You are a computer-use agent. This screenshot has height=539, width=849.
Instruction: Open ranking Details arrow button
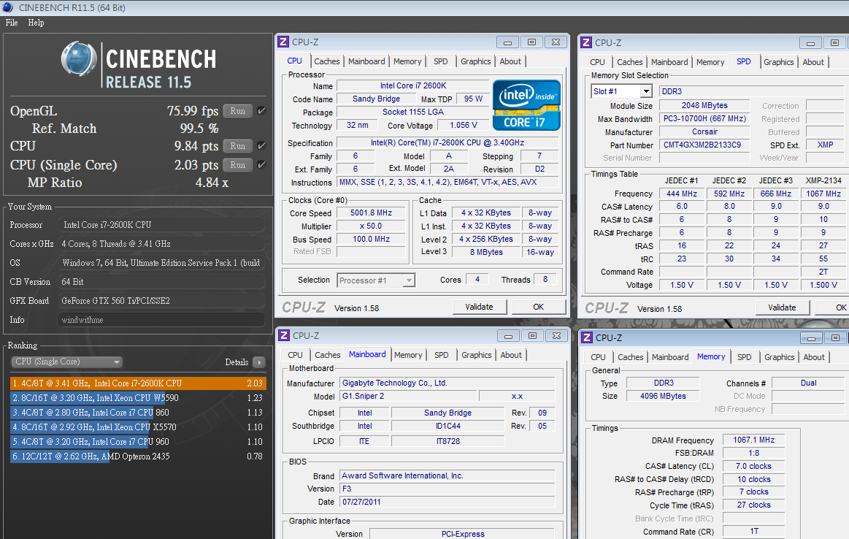[258, 362]
